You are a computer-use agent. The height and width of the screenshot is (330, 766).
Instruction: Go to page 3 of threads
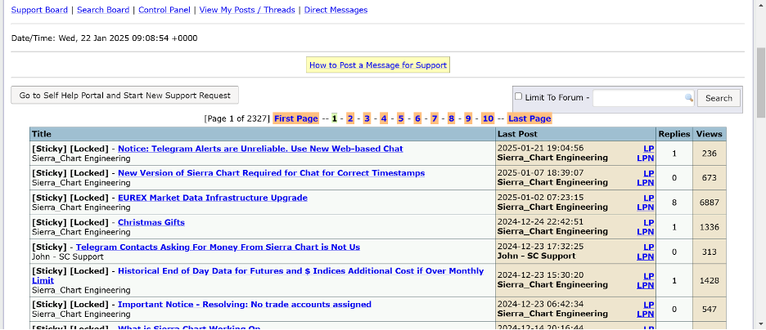click(x=367, y=118)
